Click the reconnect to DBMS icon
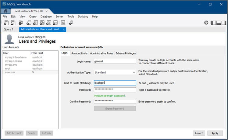This screenshot has height=140, width=228. (71, 23)
